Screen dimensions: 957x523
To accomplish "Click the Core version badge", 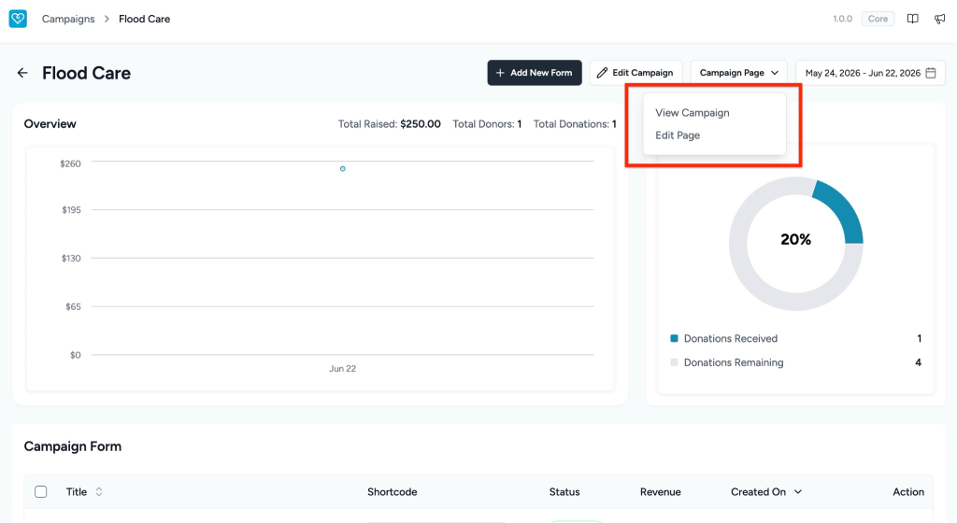I will (878, 19).
